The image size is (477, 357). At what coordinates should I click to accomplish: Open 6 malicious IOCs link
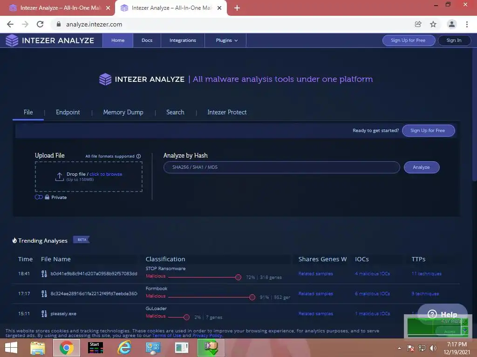[x=372, y=294]
